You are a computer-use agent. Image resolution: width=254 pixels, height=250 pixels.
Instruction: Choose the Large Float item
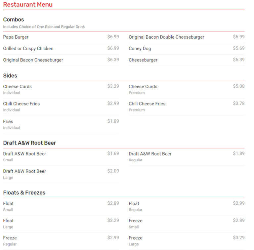(x=8, y=221)
